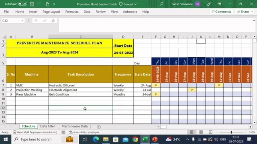The width and height of the screenshot is (257, 144).
Task: Select column C header
Action: coord(81,37)
